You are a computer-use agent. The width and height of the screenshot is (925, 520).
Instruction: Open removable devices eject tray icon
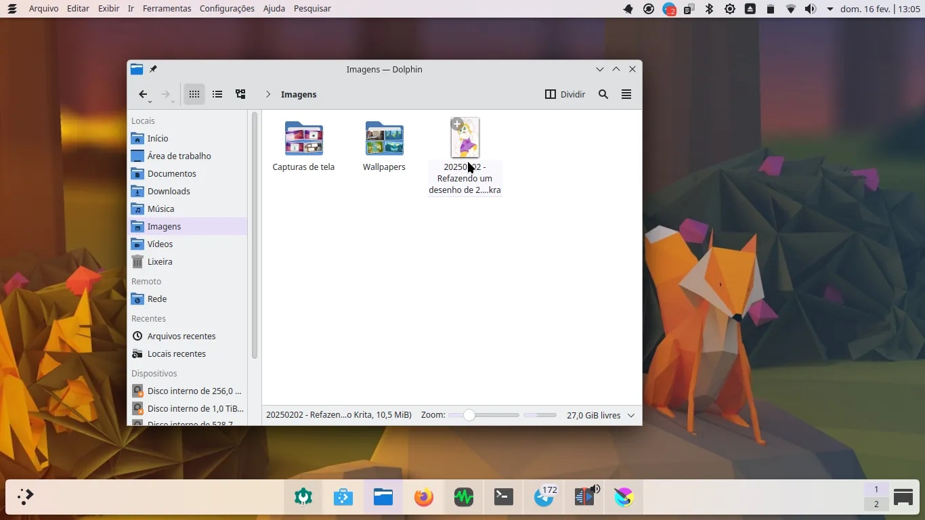tap(750, 9)
